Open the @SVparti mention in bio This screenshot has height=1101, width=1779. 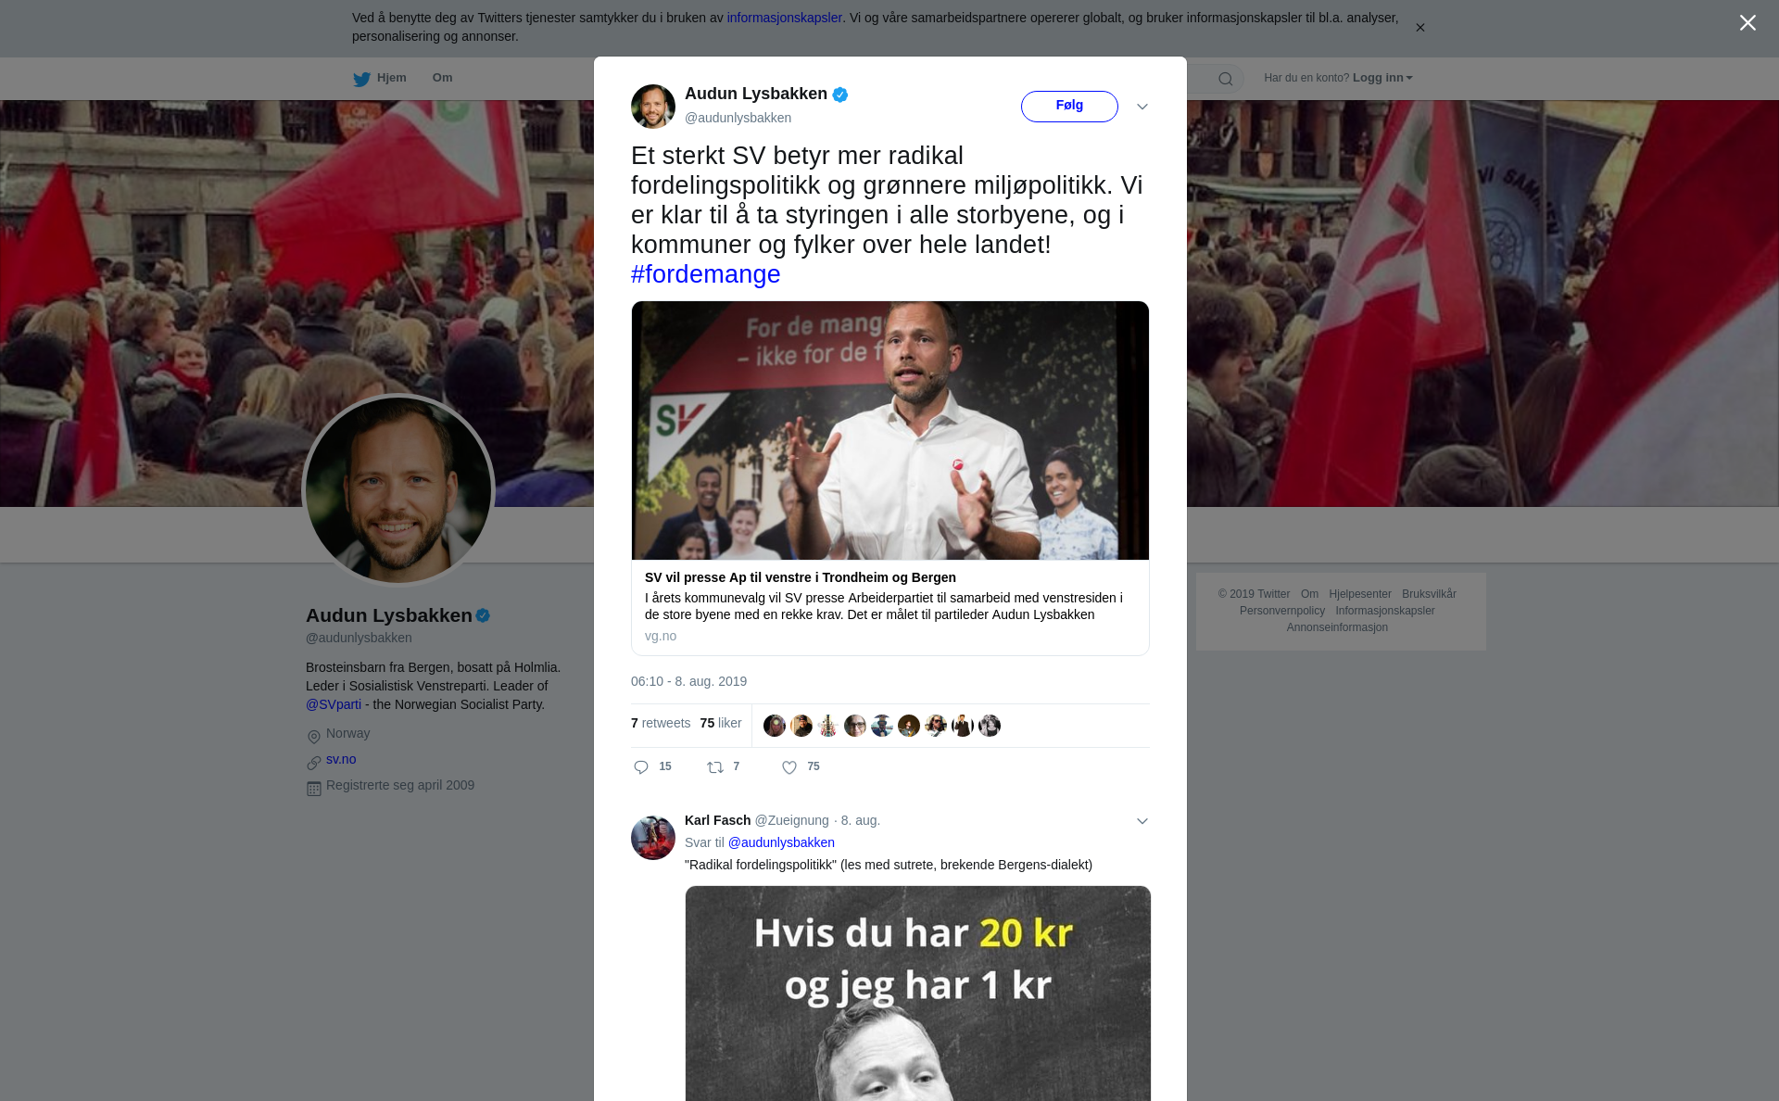click(334, 704)
